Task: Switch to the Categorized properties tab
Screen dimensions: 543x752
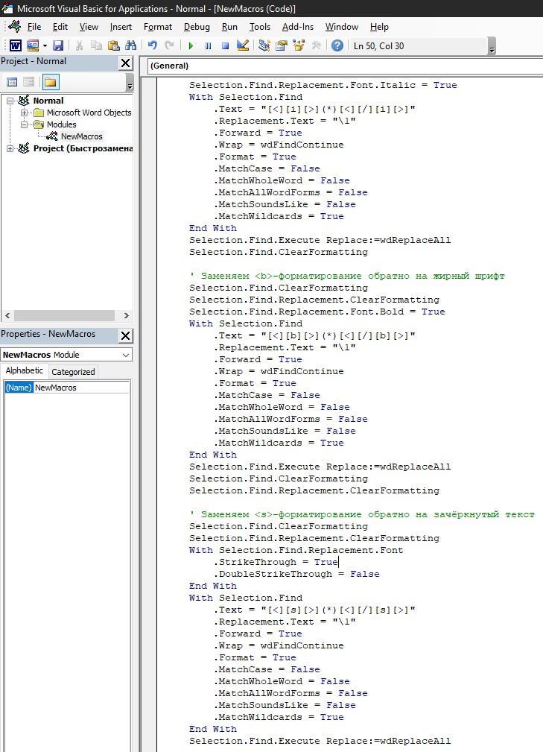Action: [73, 372]
